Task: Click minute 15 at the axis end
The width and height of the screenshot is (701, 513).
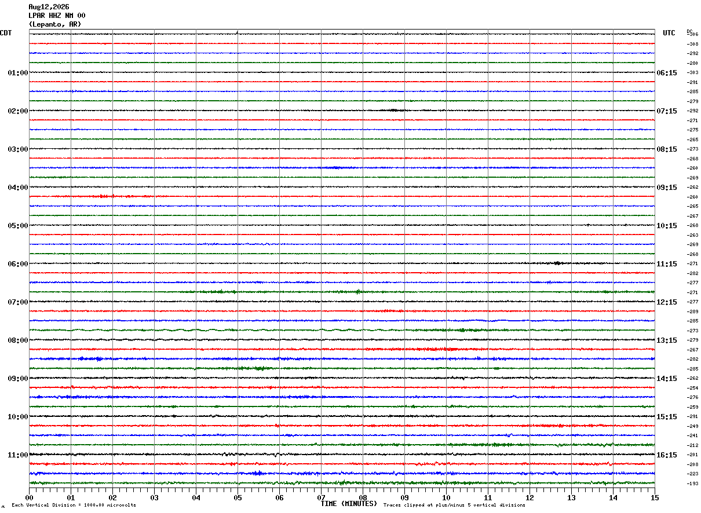Action: 655,497
